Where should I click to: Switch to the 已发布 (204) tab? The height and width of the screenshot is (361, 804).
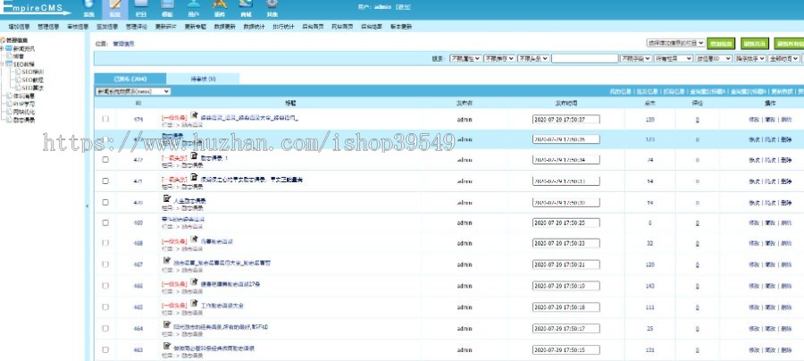pyautogui.click(x=130, y=79)
